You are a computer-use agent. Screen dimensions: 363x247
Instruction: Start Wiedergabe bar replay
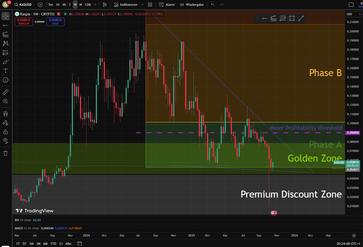[191, 5]
